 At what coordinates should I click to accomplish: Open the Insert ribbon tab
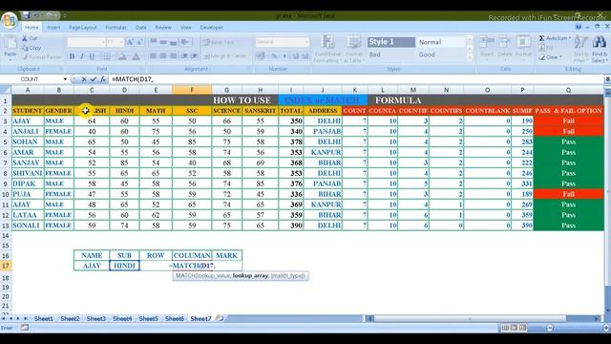click(53, 28)
